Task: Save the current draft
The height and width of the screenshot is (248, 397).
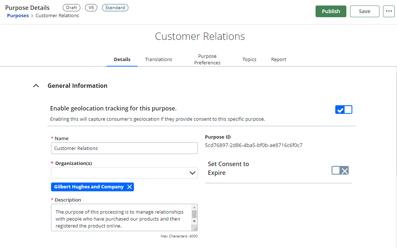Action: [x=364, y=11]
